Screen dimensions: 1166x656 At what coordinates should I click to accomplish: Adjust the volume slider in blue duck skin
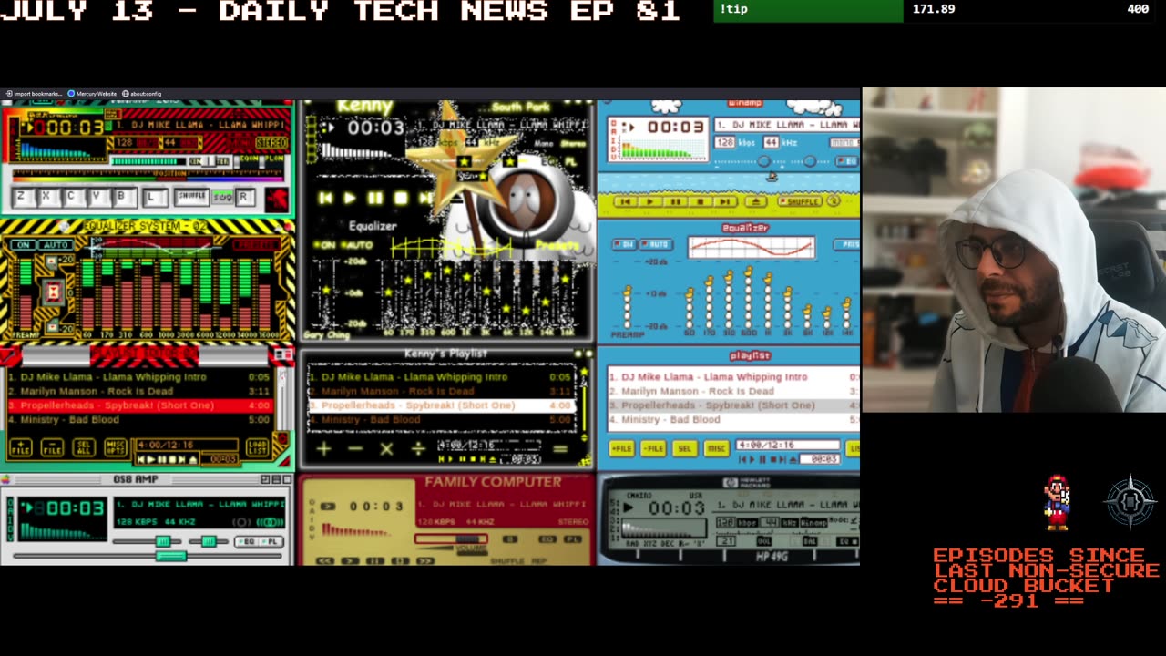pos(763,161)
